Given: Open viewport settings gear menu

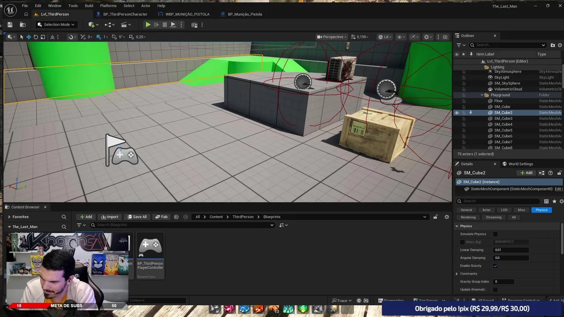Looking at the screenshot, I should [x=427, y=37].
